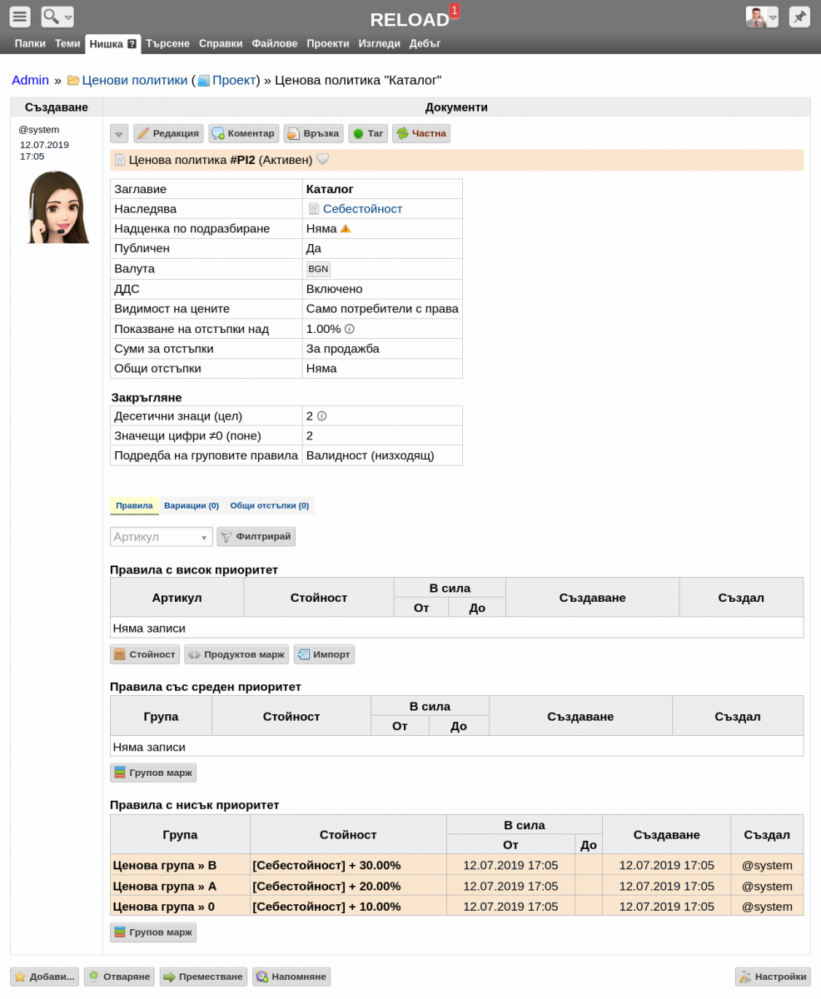Open Настройки settings button
Viewport: 821px width, 999px height.
[x=773, y=977]
